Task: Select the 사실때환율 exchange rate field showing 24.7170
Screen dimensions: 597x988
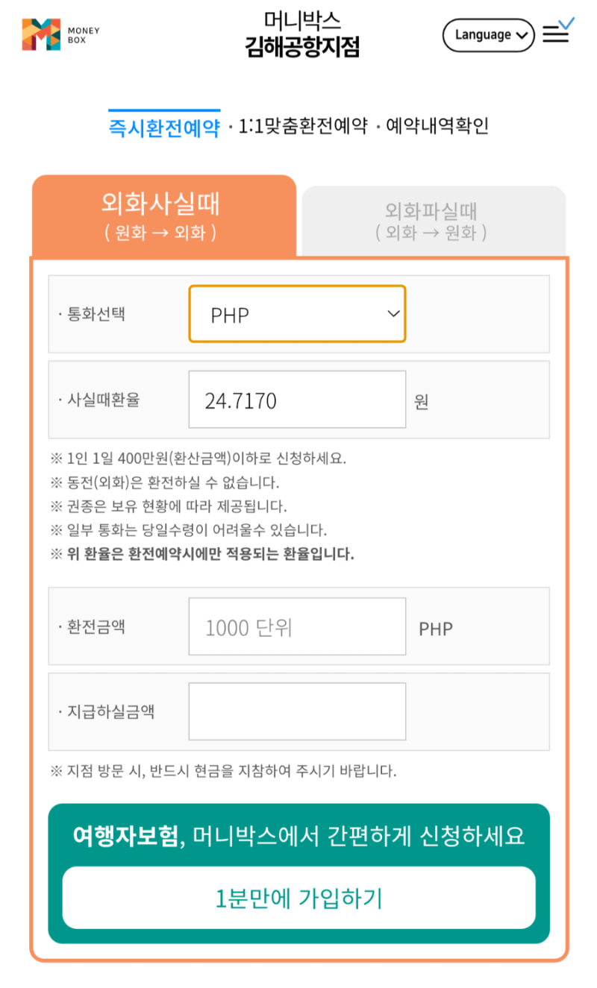Action: pyautogui.click(x=297, y=399)
